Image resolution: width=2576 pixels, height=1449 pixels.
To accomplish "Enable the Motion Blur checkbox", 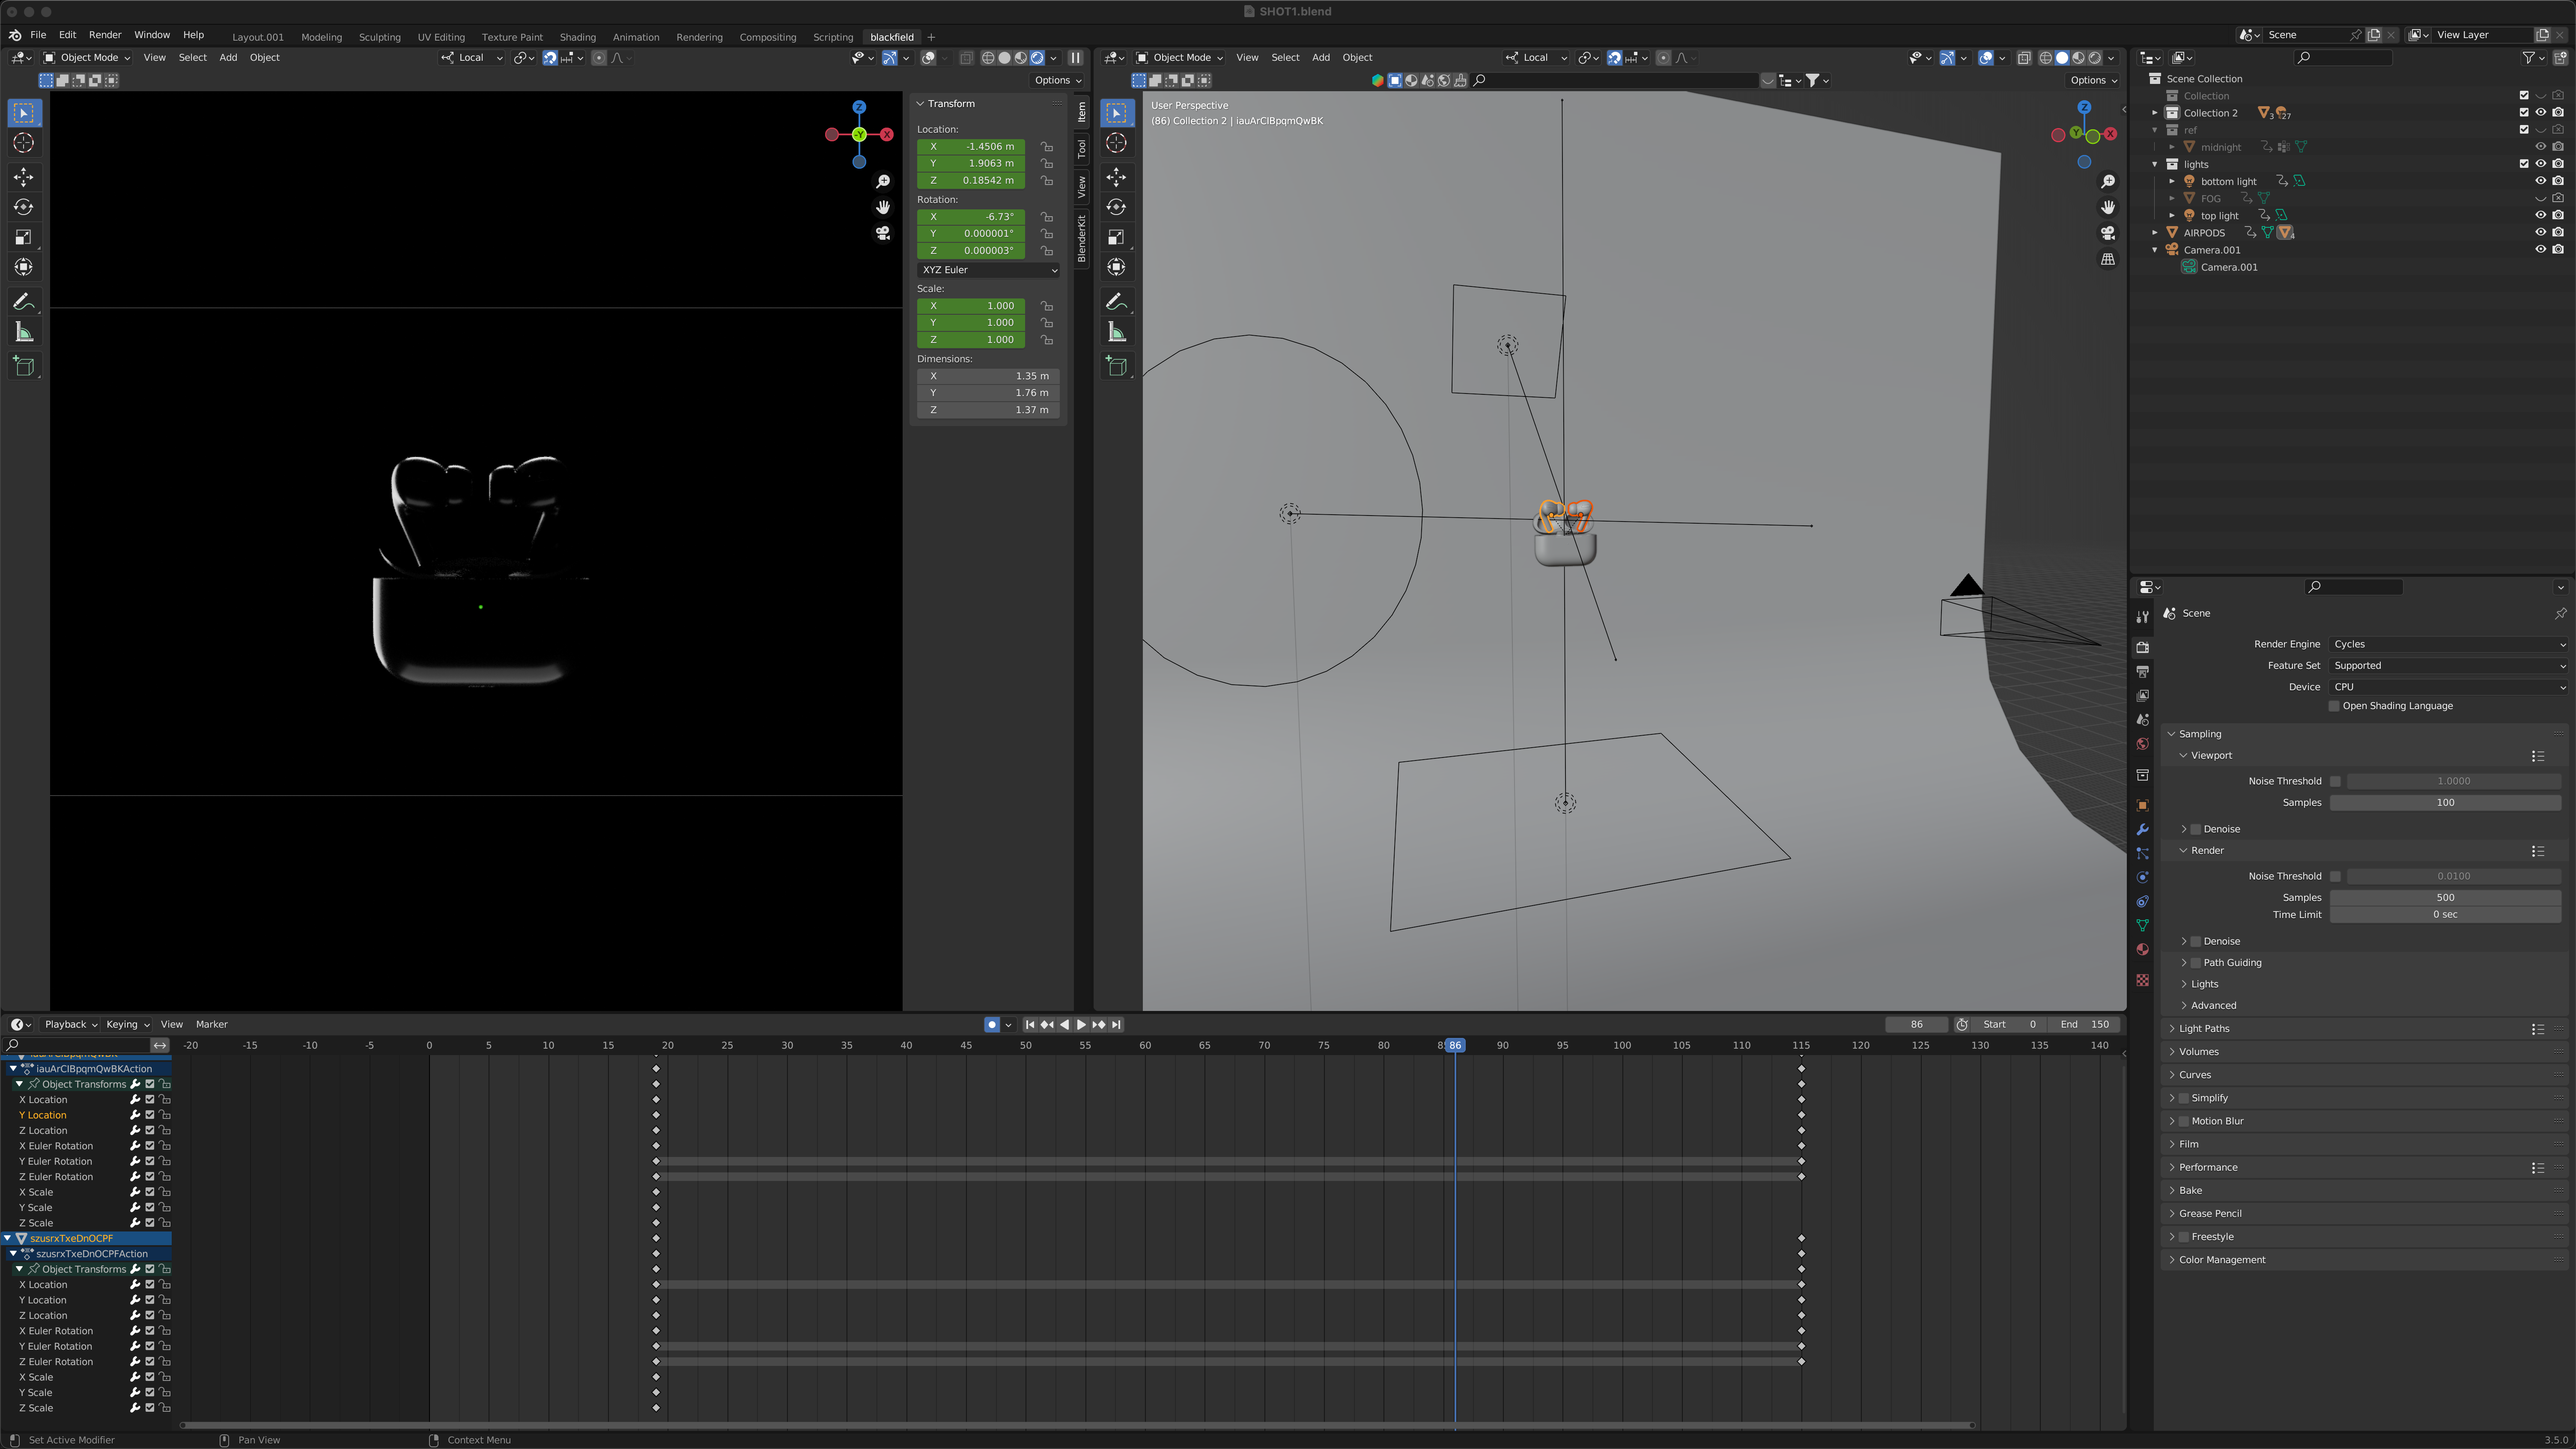I will [x=2184, y=1121].
